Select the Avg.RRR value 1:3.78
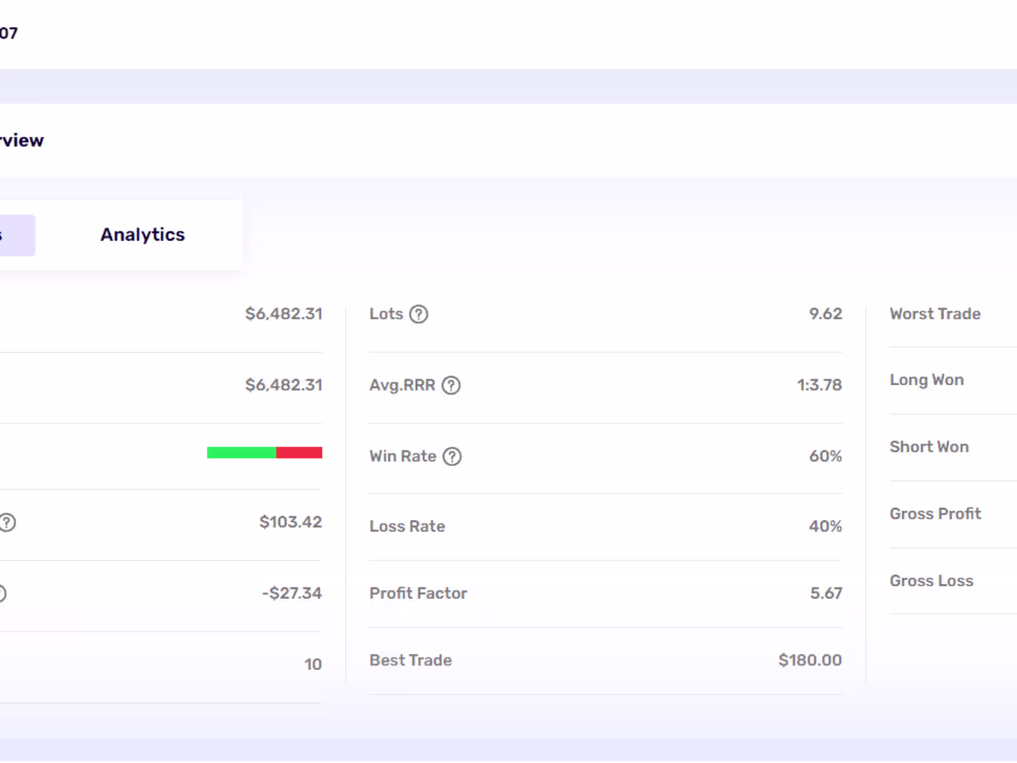Image resolution: width=1017 pixels, height=763 pixels. [x=819, y=385]
